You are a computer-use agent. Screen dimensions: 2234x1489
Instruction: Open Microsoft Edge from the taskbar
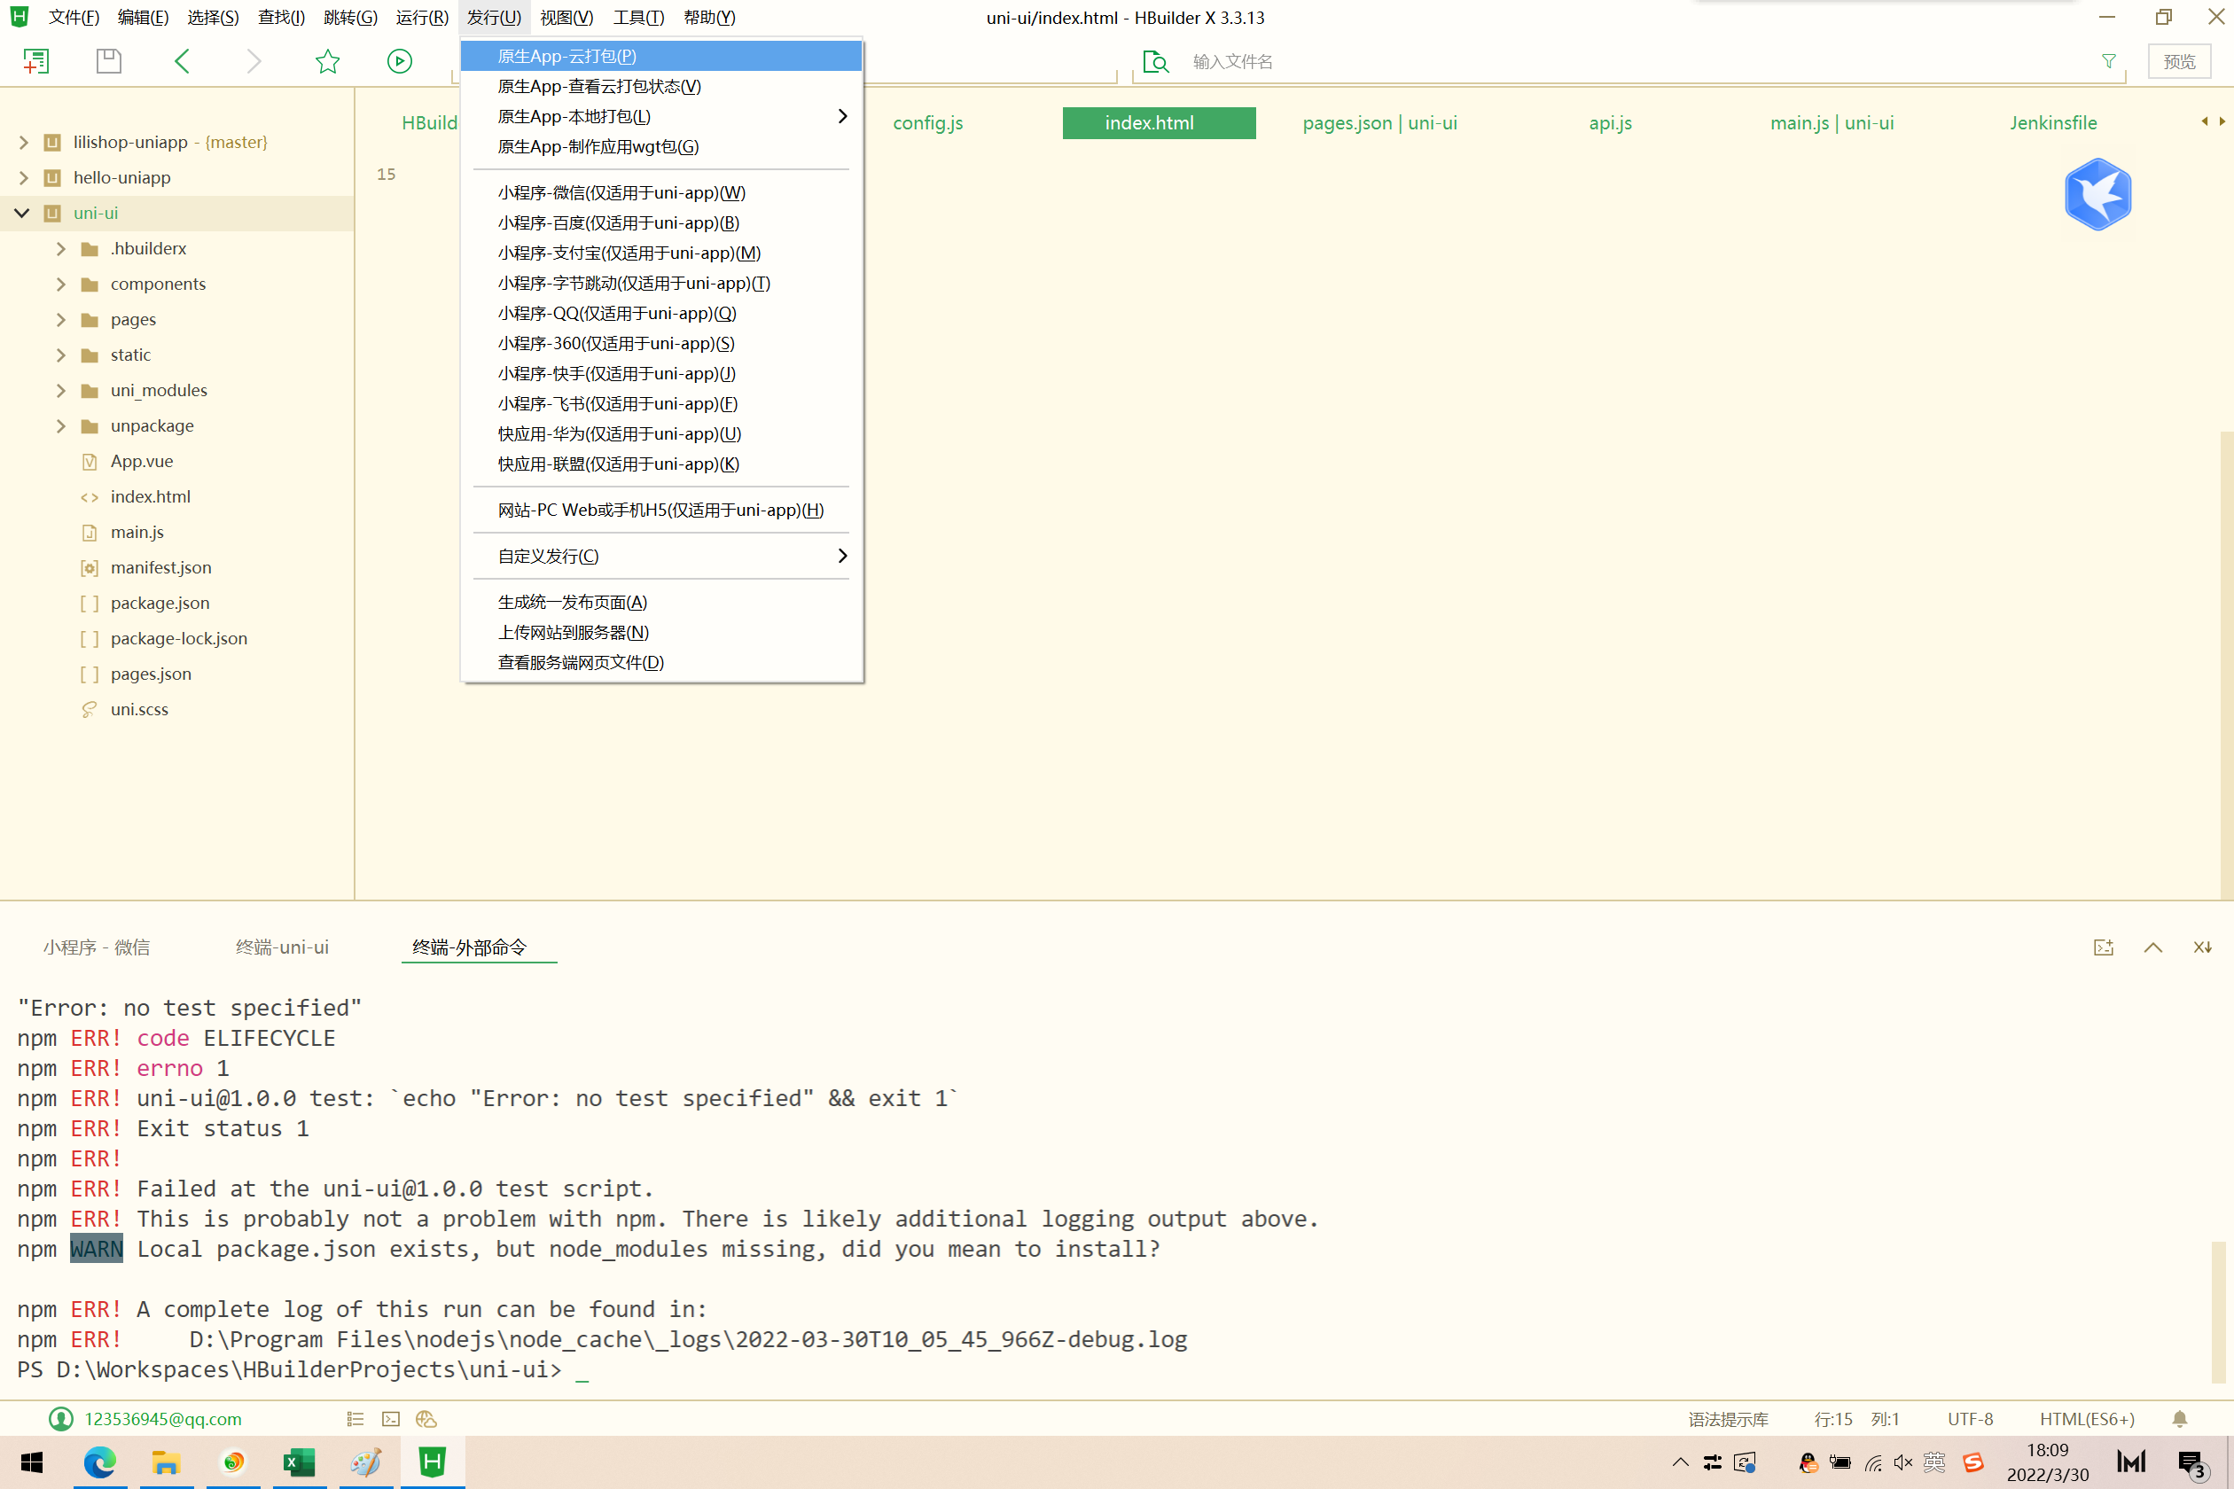point(99,1462)
